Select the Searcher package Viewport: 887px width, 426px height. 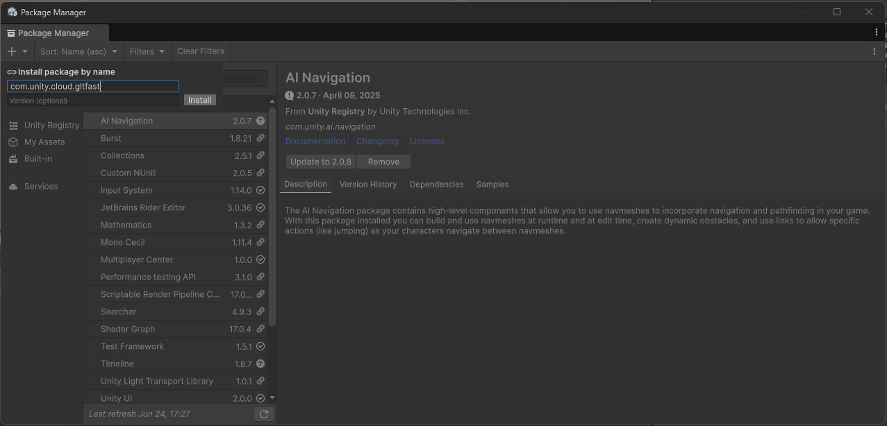click(175, 312)
